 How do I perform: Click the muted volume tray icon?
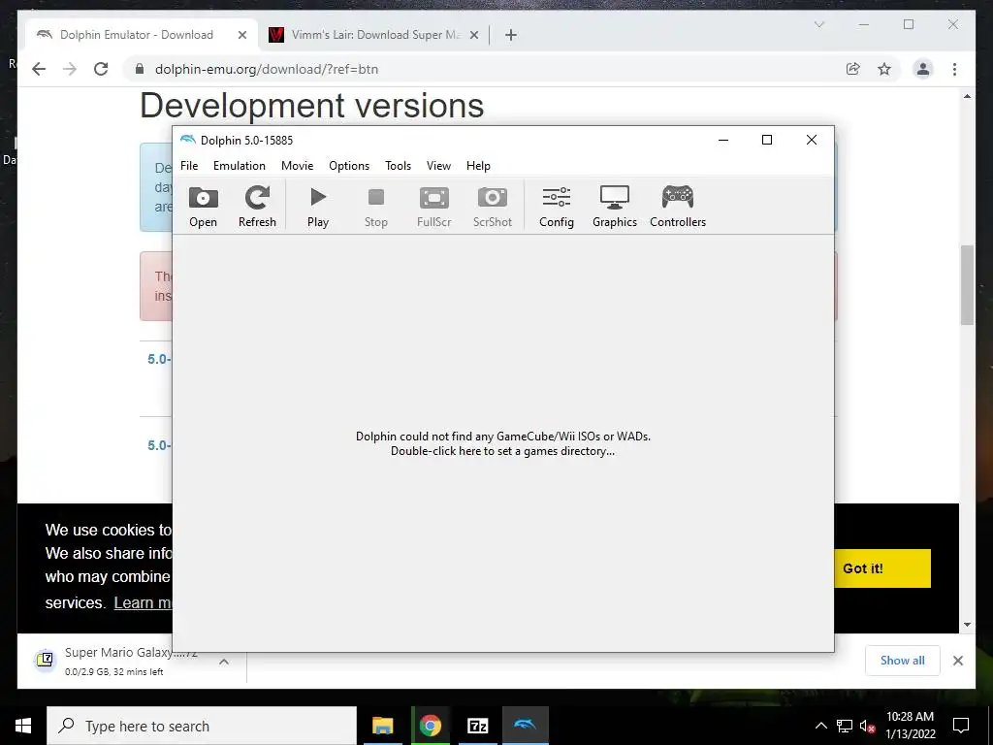[x=867, y=726]
